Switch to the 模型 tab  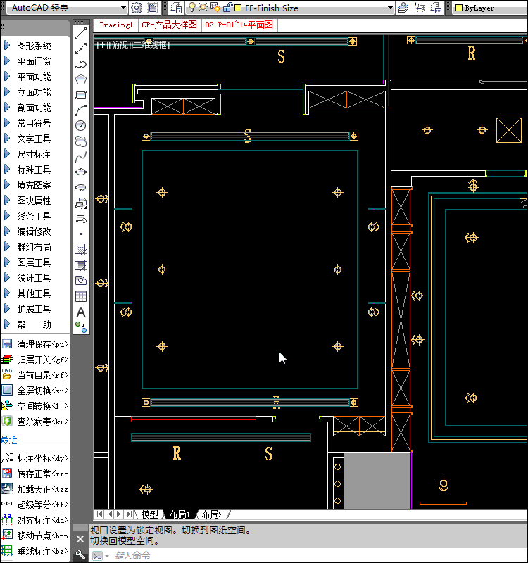click(150, 514)
